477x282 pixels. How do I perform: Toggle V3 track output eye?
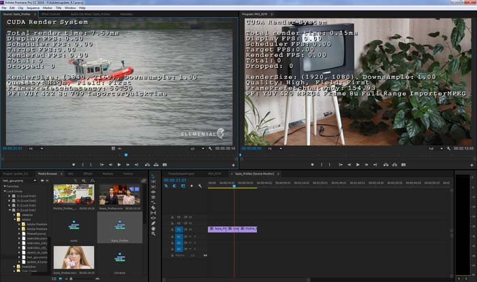190,217
